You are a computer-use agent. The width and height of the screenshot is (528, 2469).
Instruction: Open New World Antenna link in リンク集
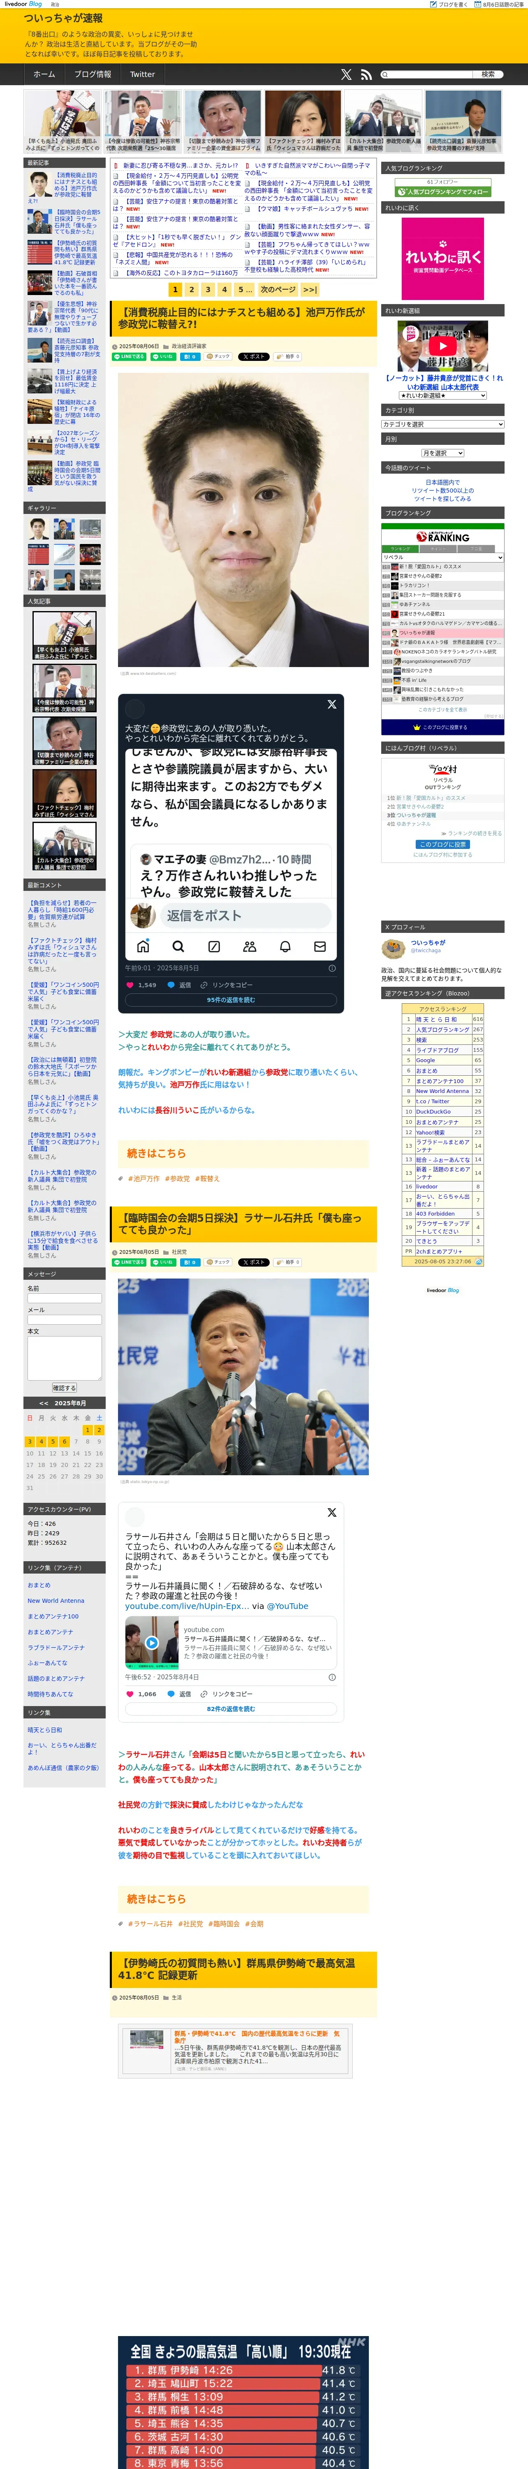56,1601
